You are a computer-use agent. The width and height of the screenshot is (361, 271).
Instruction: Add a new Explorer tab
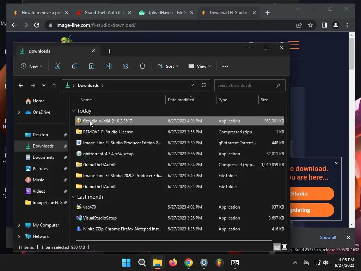coord(110,51)
